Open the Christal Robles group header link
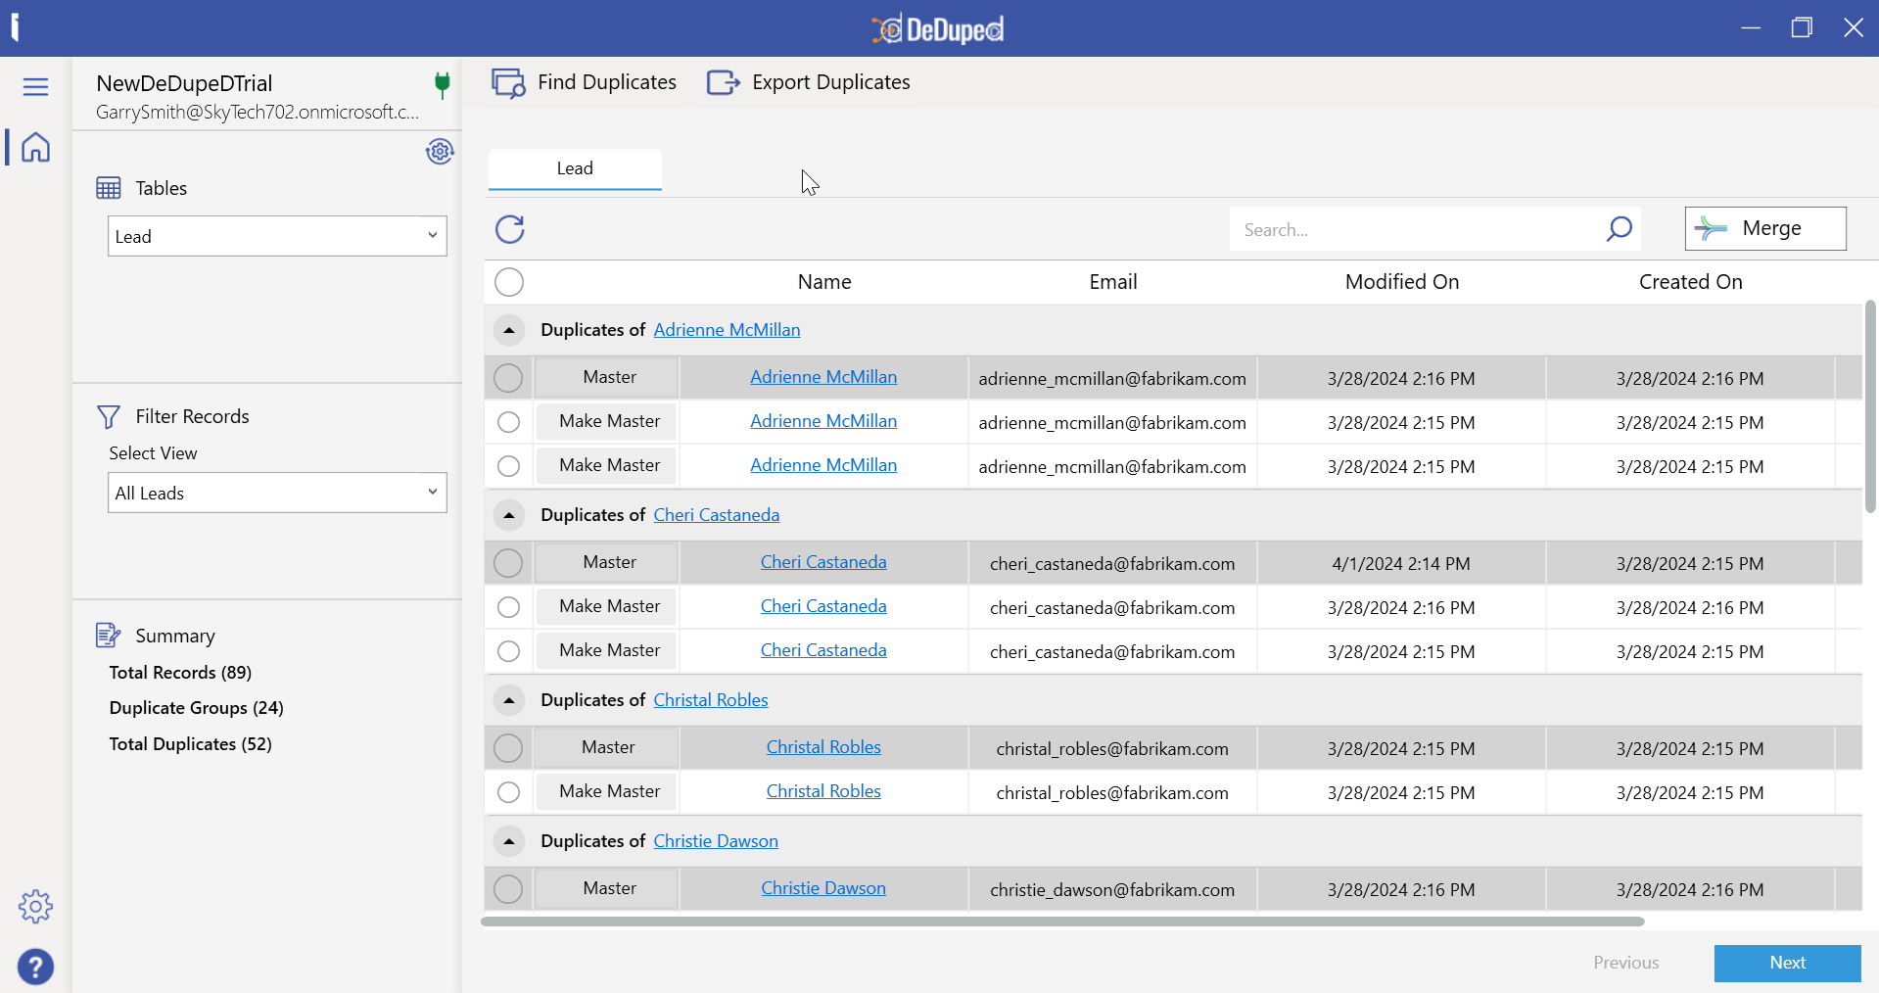This screenshot has height=993, width=1879. click(x=711, y=700)
